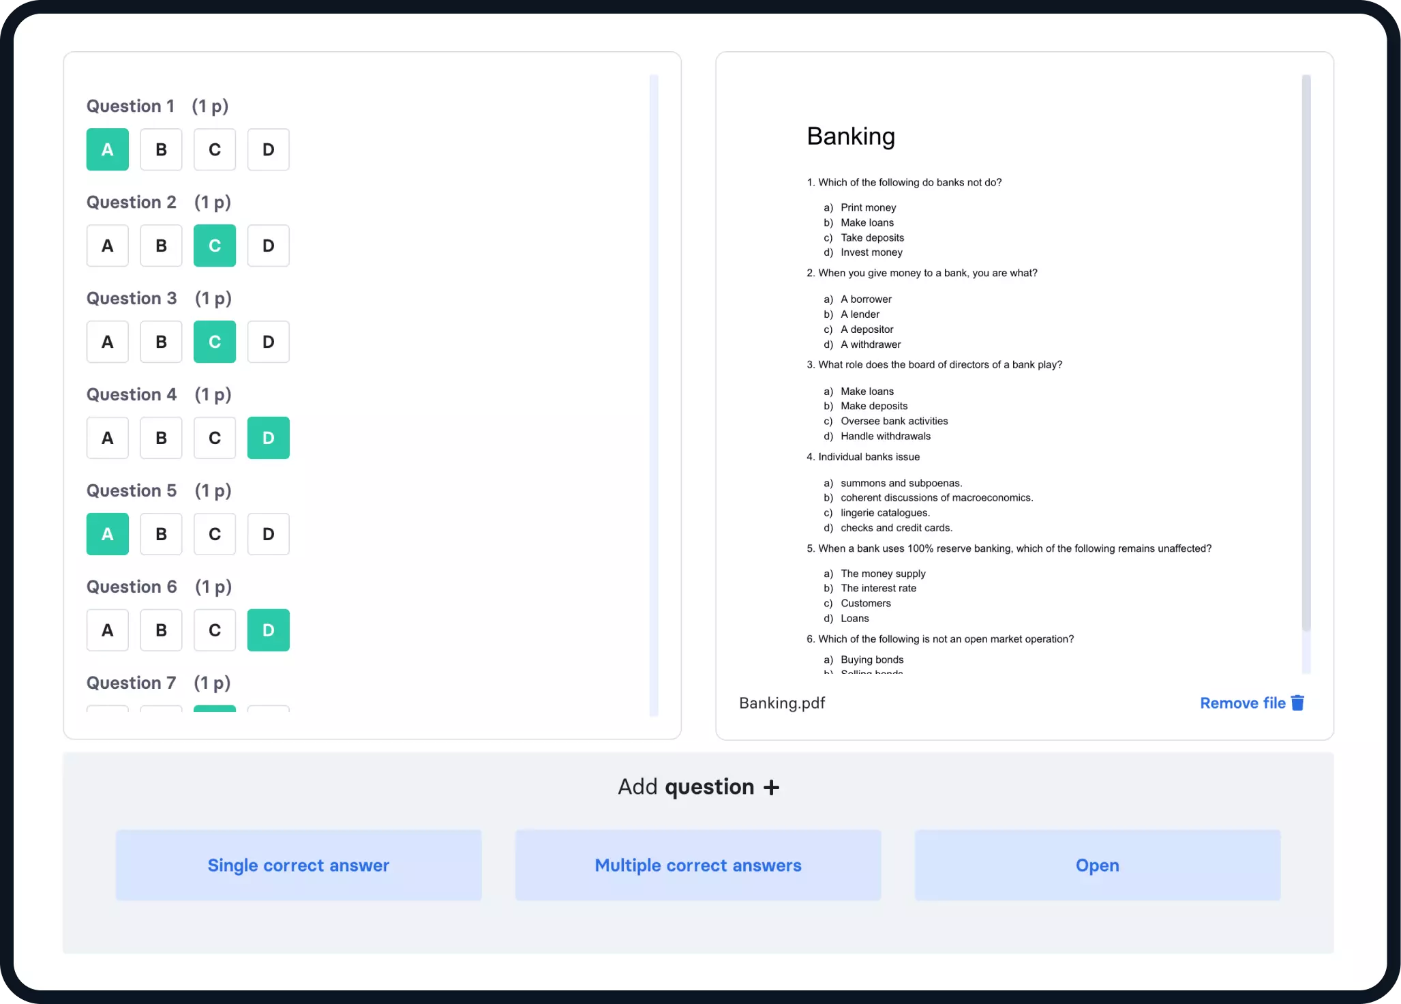Screen dimensions: 1401x1004
Task: Toggle answer B for Question 1
Action: (x=161, y=149)
